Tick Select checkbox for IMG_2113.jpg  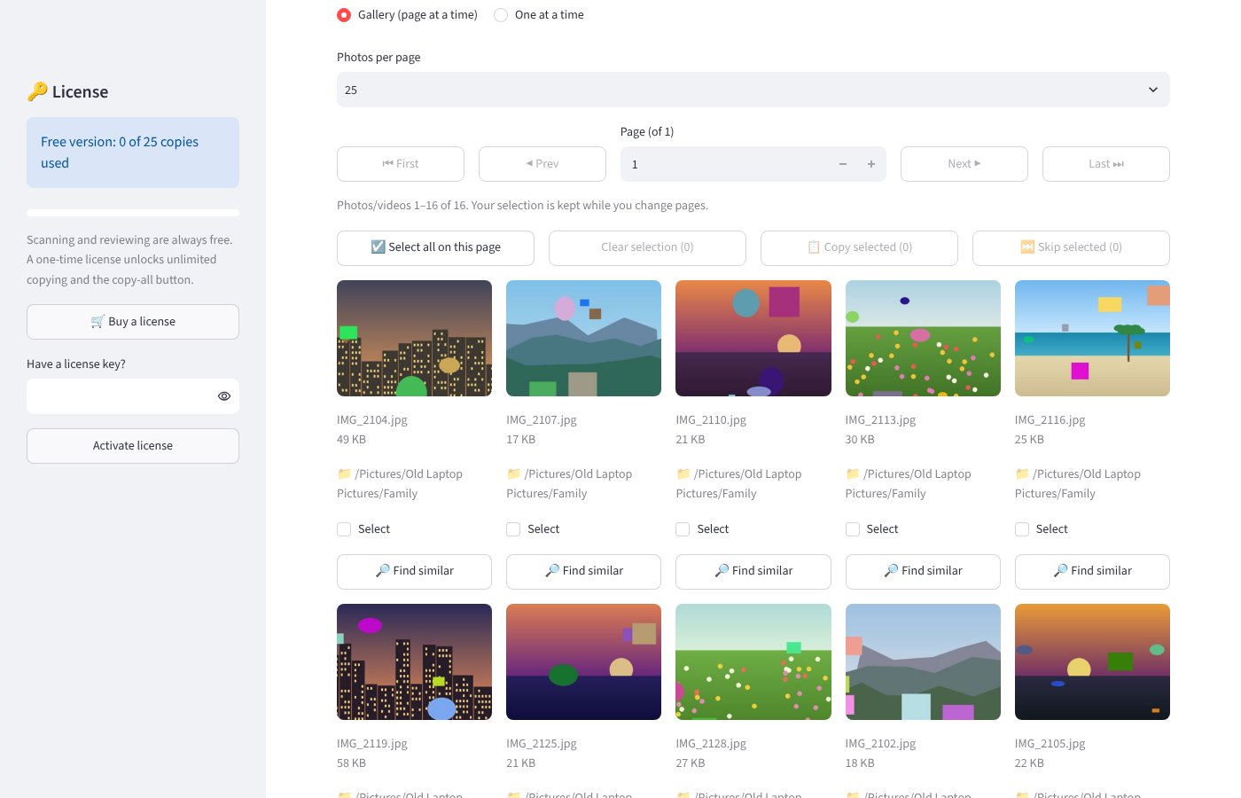pos(853,529)
